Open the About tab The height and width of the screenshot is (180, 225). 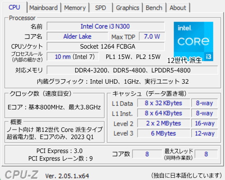point(178,8)
